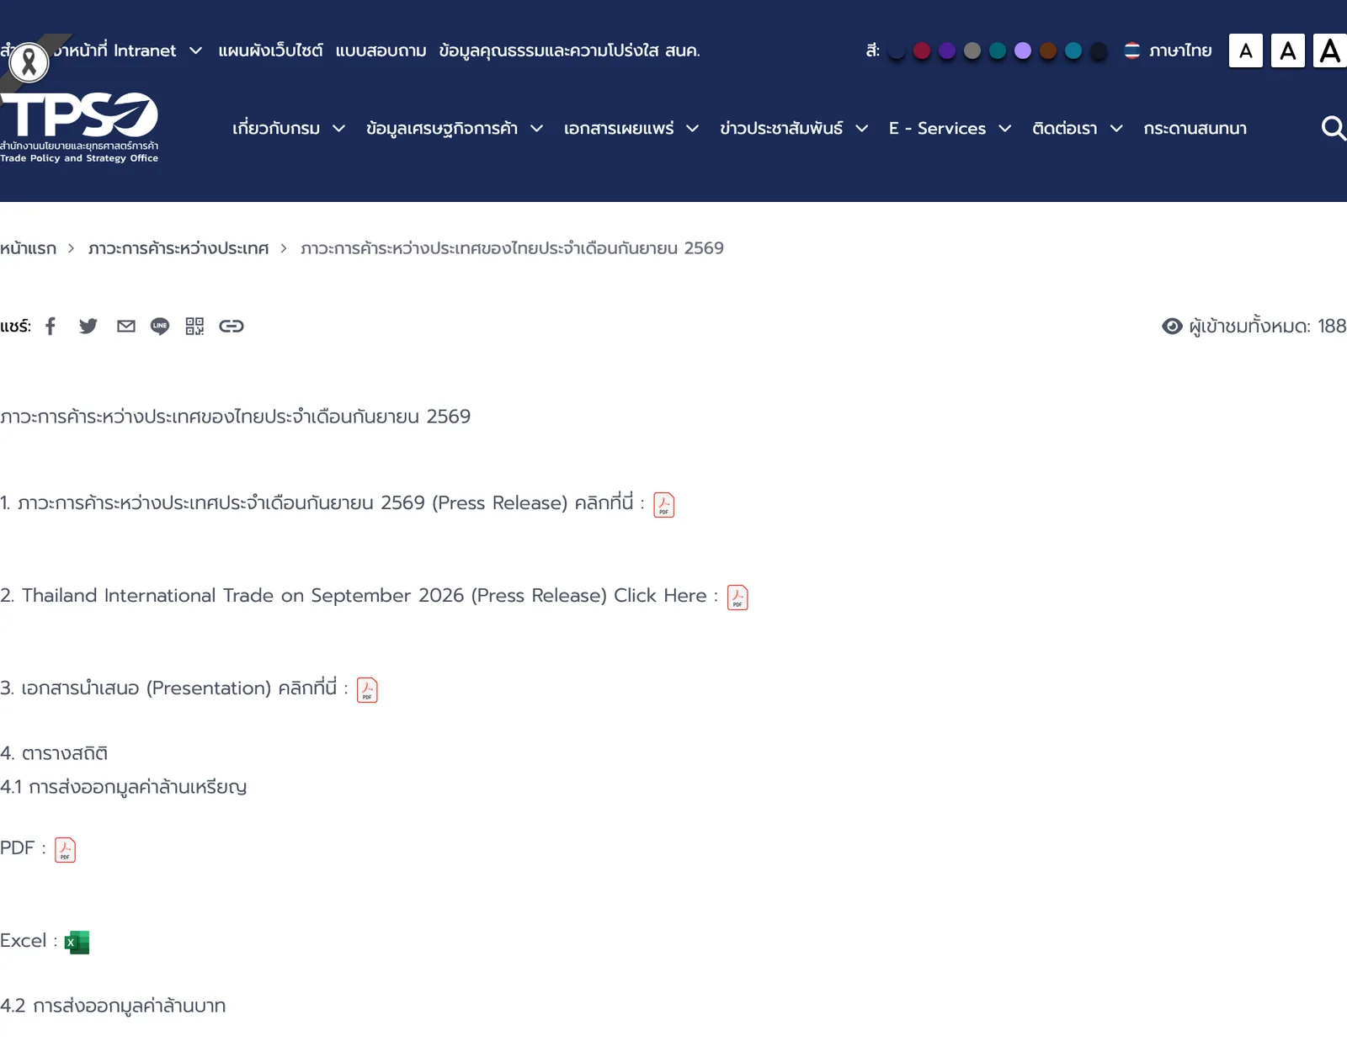Open ข้อมูลคุณธรรมและความโปร่งใส สนค. link

point(569,50)
